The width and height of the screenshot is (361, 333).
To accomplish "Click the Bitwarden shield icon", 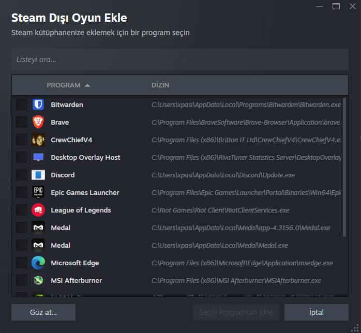I will click(x=38, y=105).
